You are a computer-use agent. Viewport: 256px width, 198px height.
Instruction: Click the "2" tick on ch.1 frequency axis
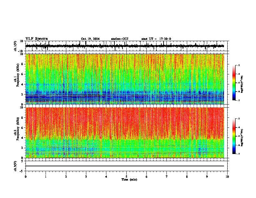click(23, 94)
